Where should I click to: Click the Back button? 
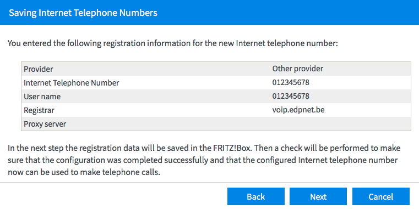(255, 196)
